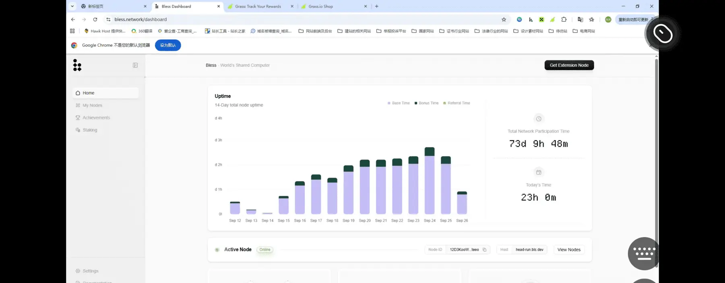This screenshot has width=725, height=283.
Task: Open the apps grid in bookmarks bar
Action: 72,31
